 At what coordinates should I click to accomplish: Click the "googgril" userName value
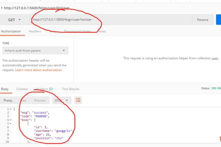[x=63, y=131]
